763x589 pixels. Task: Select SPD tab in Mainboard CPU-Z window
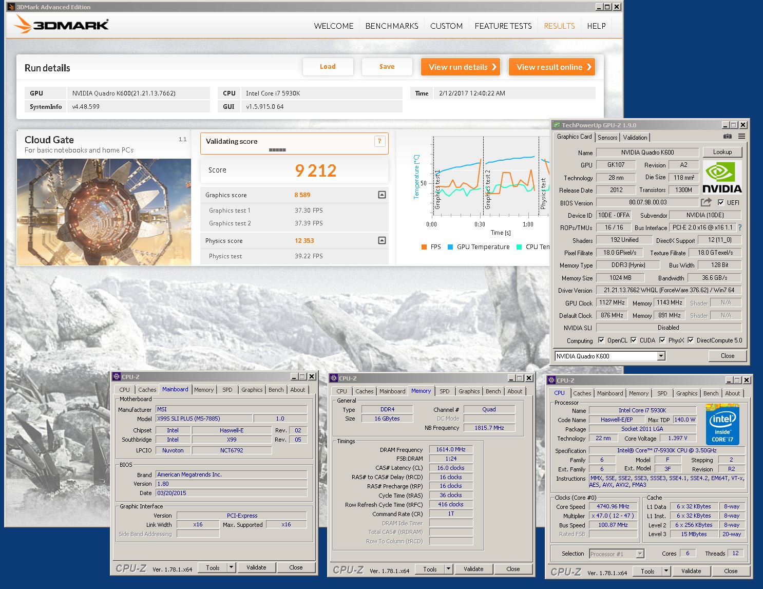(x=227, y=390)
